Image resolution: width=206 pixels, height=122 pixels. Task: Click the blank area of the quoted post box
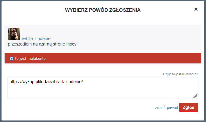pyautogui.click(x=137, y=36)
